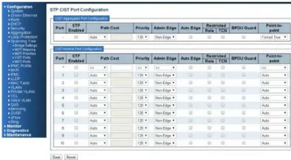Toggle STP Enabled for all ports row
Image resolution: width=291 pixels, height=160 pixels.
[76, 68]
